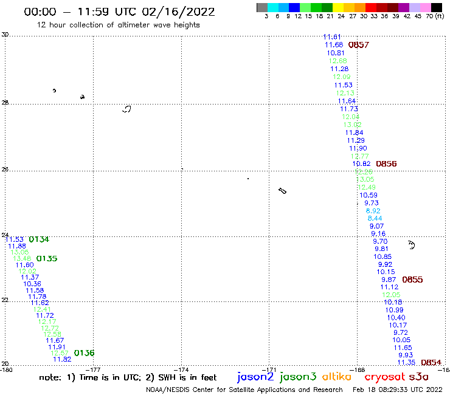Click the wave height value 13.02
This screenshot has height=395, width=450.
[x=353, y=125]
